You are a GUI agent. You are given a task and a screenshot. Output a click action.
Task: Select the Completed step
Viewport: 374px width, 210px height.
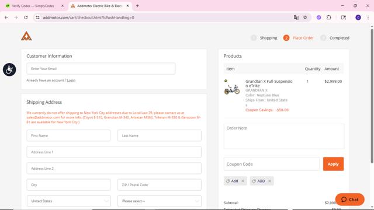(335, 38)
